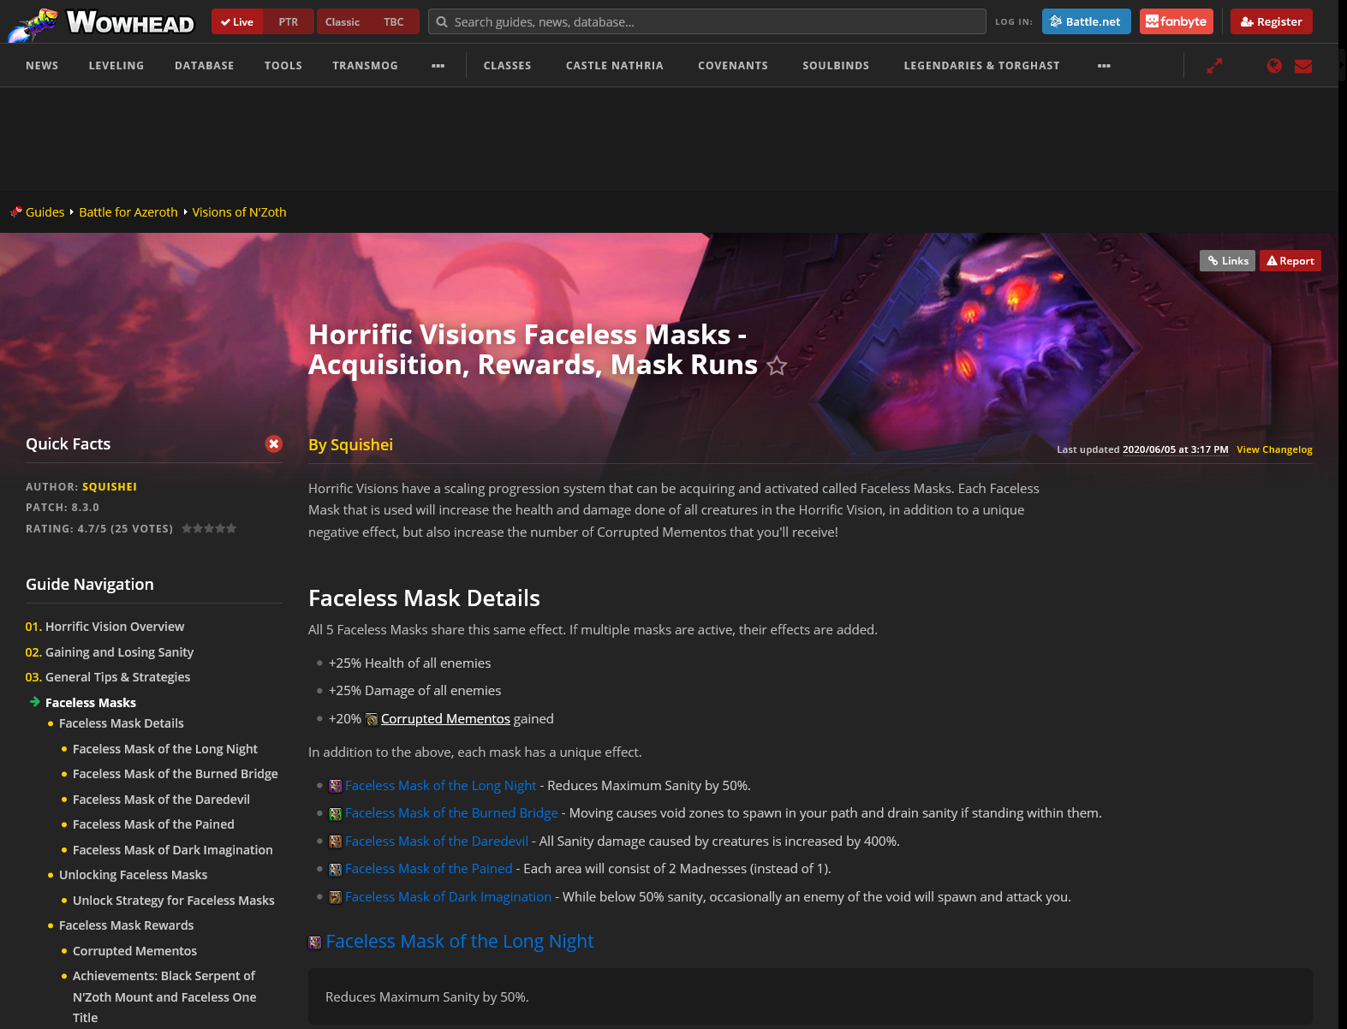Viewport: 1347px width, 1029px height.
Task: Open the Classes menu
Action: pos(507,66)
